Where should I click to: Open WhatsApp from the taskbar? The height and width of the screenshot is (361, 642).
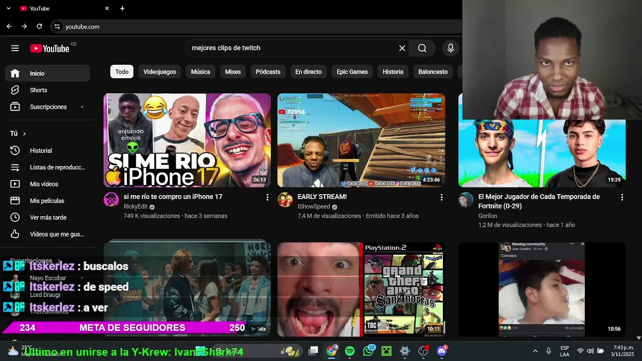pos(368,351)
